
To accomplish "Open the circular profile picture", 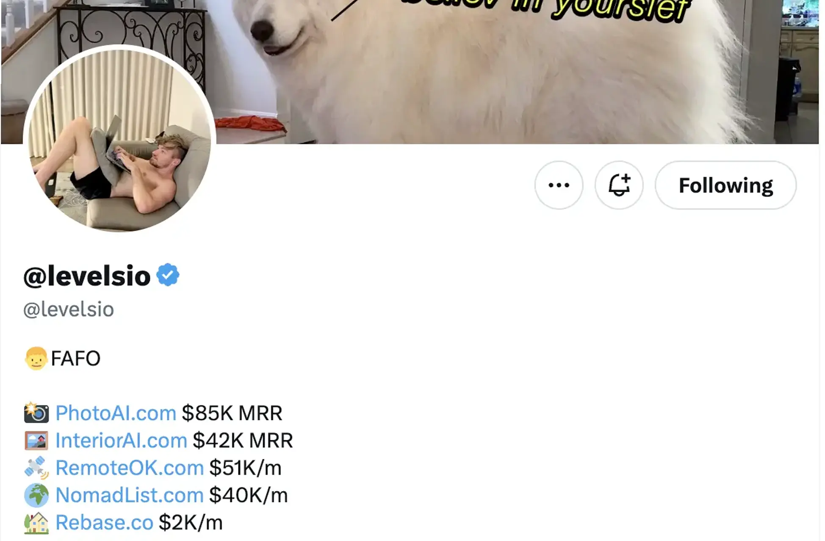I will pos(119,139).
